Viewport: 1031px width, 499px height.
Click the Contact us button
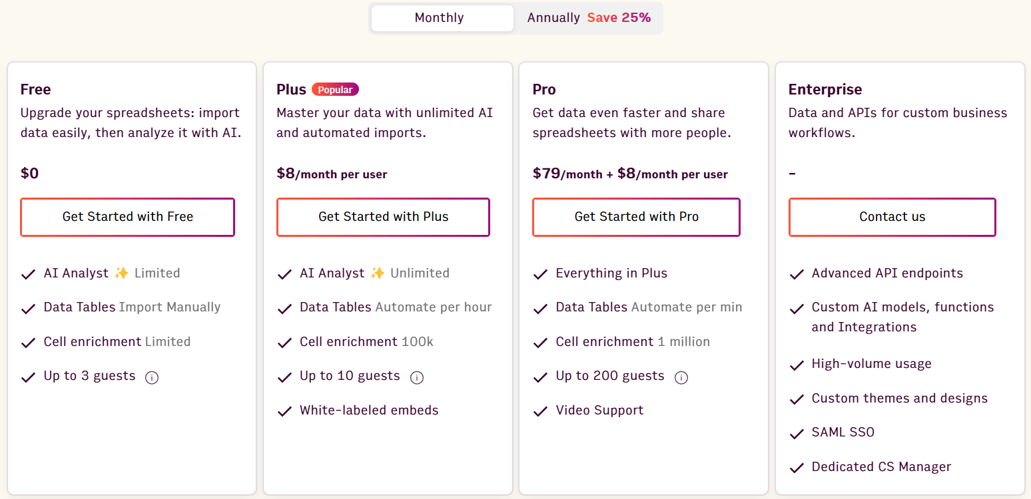[x=892, y=217]
